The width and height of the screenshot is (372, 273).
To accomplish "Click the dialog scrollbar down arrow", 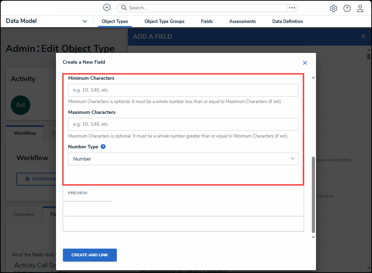I will [x=313, y=237].
